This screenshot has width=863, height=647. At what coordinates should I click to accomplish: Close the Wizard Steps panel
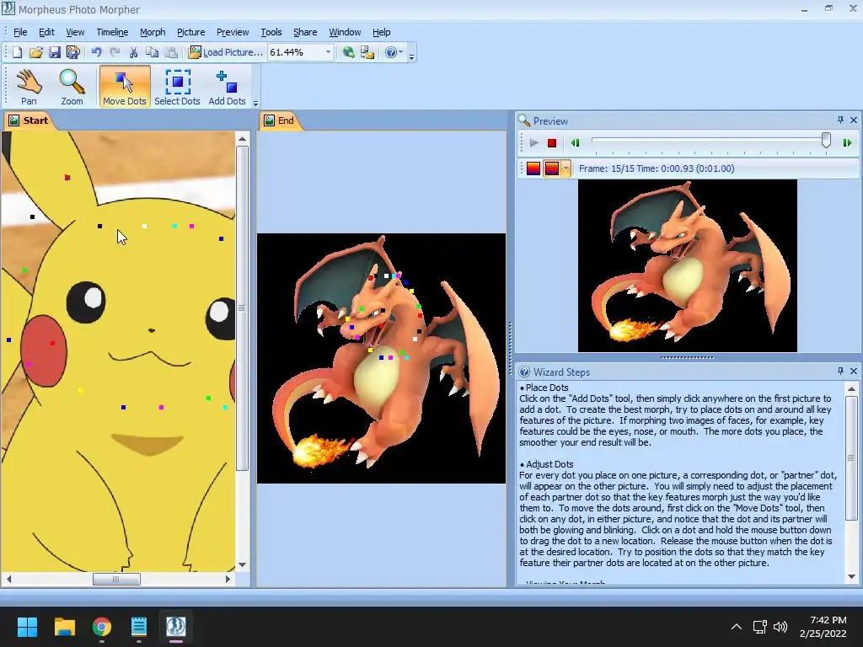click(x=854, y=372)
